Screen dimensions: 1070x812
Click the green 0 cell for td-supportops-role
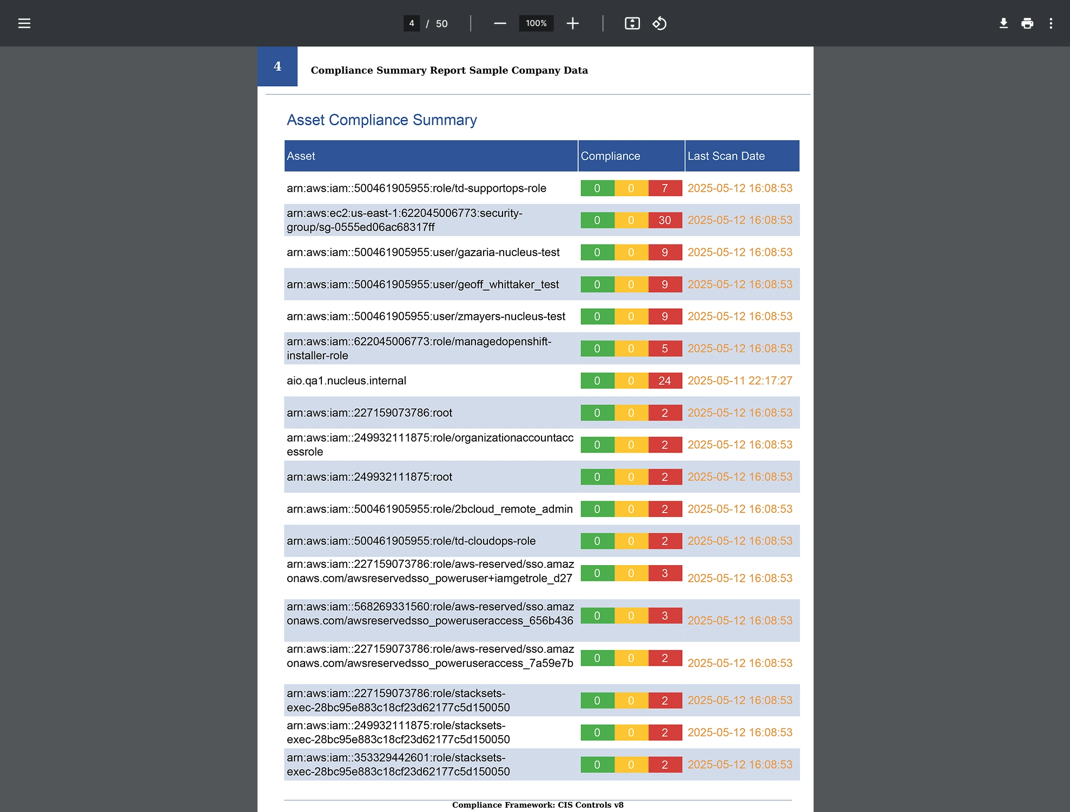(x=597, y=188)
